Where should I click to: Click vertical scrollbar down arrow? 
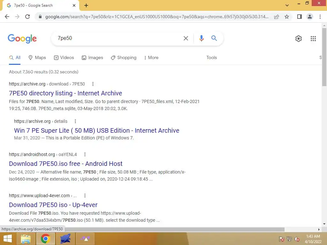click(324, 224)
